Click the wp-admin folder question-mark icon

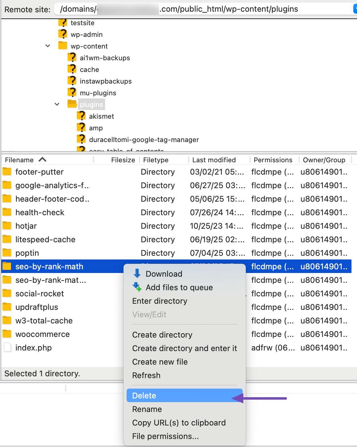pos(63,34)
